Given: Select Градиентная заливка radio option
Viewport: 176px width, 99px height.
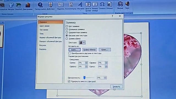Looking at the screenshot, I should coord(67,32).
